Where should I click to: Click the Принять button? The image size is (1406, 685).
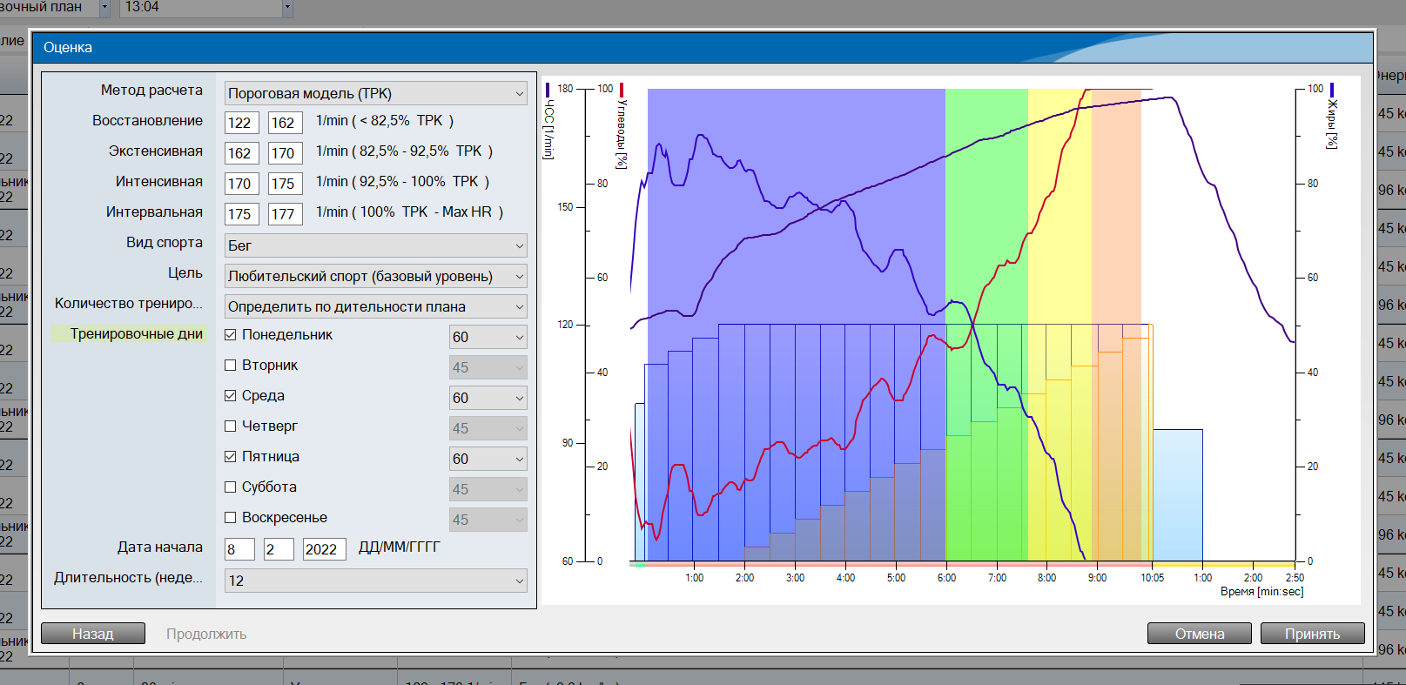[x=1312, y=634]
